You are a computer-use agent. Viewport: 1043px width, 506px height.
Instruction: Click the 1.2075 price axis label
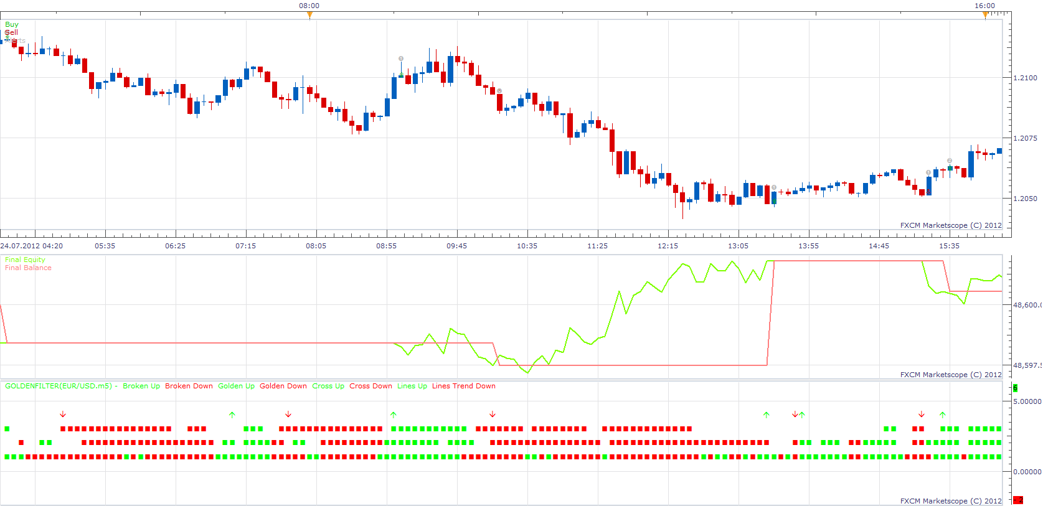(1025, 138)
